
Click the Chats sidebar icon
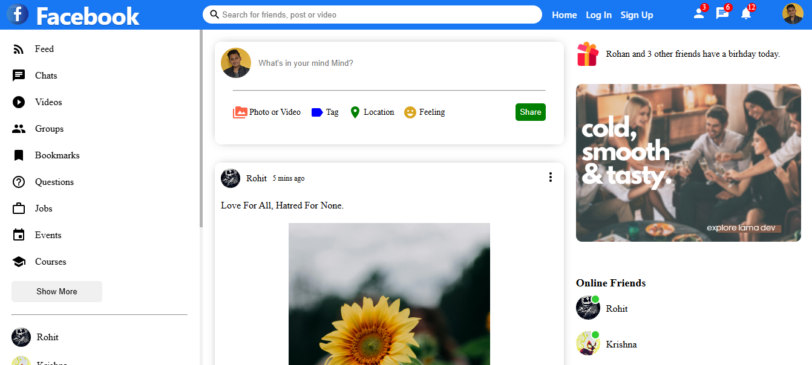tap(19, 76)
